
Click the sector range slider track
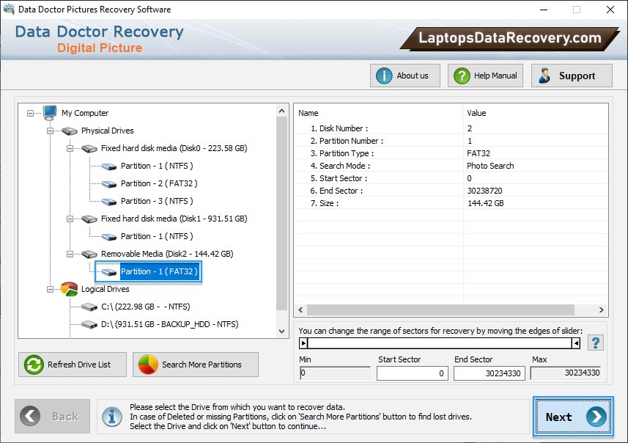coord(440,343)
